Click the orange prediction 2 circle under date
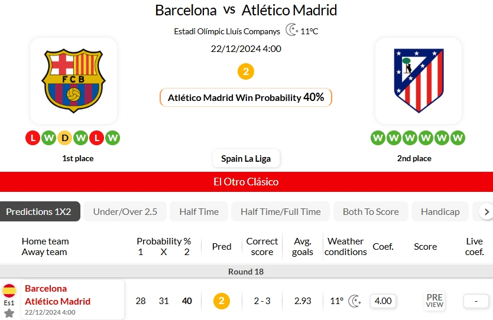Screen dimensions: 493x320 point(246,72)
